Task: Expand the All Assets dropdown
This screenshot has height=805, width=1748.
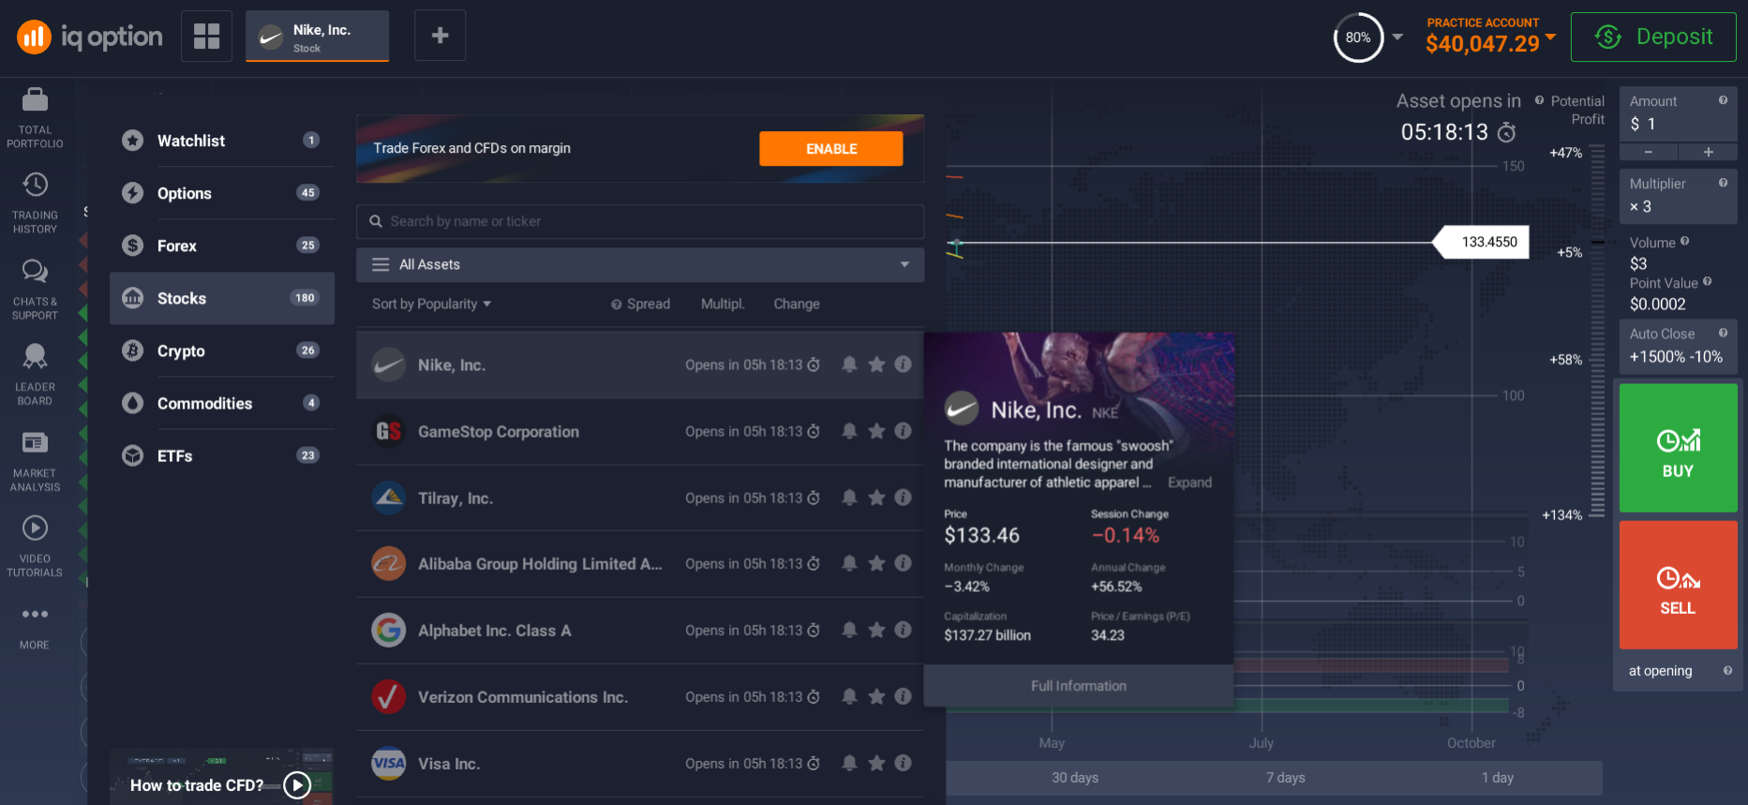Action: pos(640,264)
